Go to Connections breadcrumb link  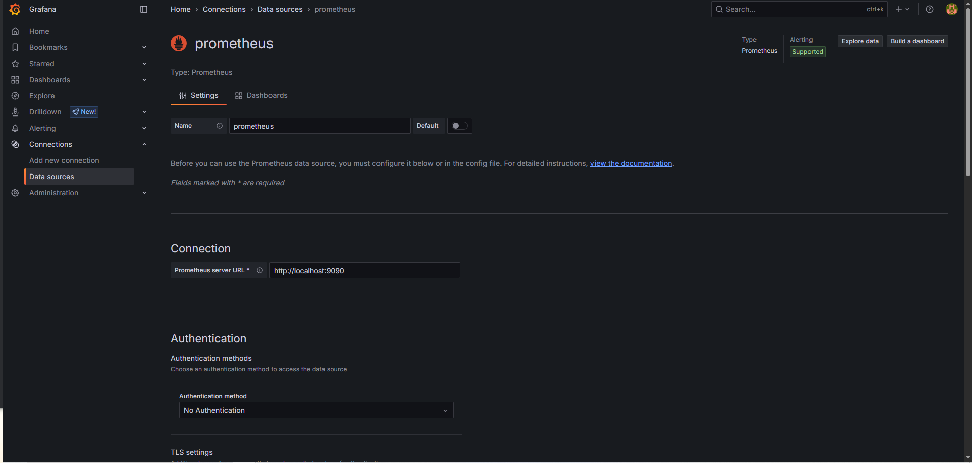coord(224,9)
